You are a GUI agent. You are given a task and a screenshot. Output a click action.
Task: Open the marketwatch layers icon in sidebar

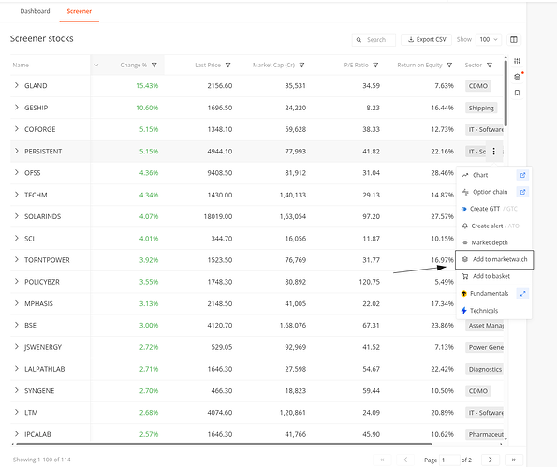(517, 77)
